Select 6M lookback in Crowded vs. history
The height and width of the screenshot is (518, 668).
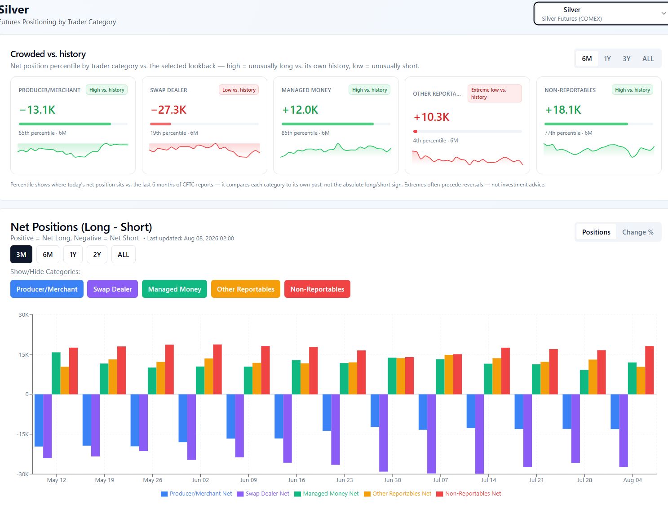[x=587, y=58]
